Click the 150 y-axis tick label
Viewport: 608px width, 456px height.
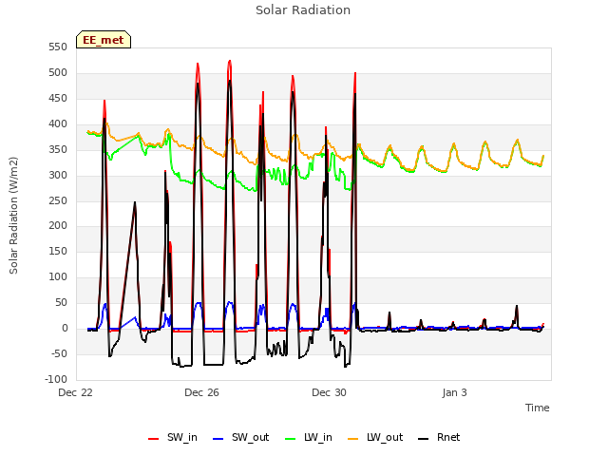(58, 251)
